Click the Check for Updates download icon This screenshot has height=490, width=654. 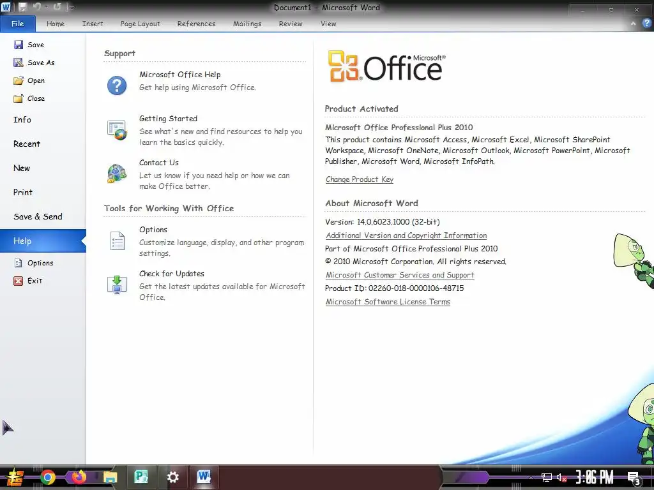click(x=117, y=285)
